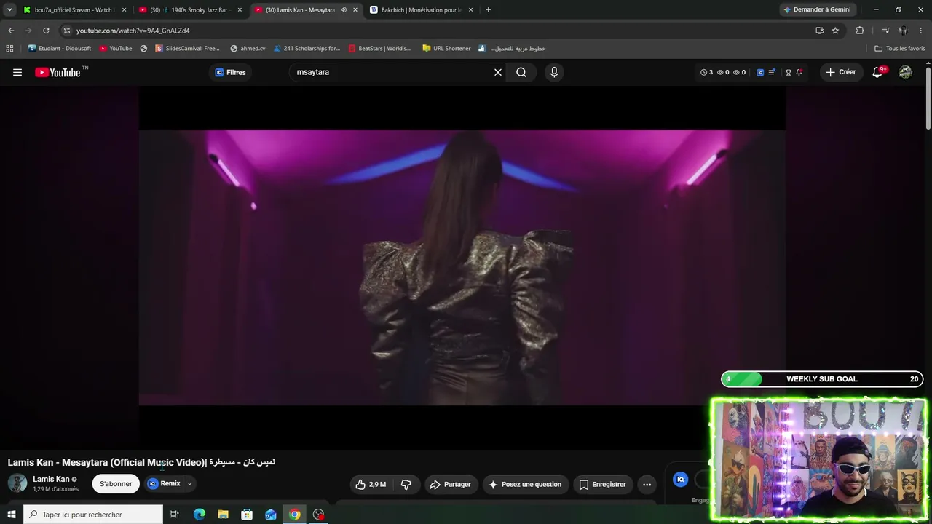Open Task View on the taskbar
The image size is (932, 524).
click(x=175, y=515)
